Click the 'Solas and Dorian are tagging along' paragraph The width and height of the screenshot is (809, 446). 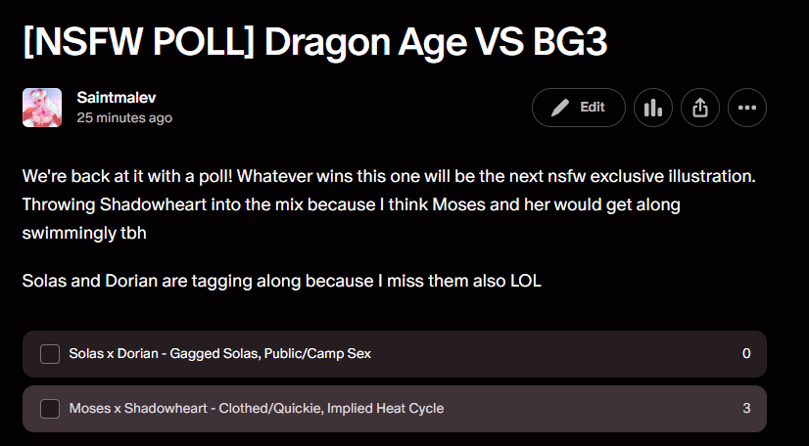click(x=281, y=281)
